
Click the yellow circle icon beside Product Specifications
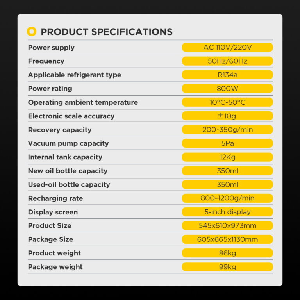(32, 32)
